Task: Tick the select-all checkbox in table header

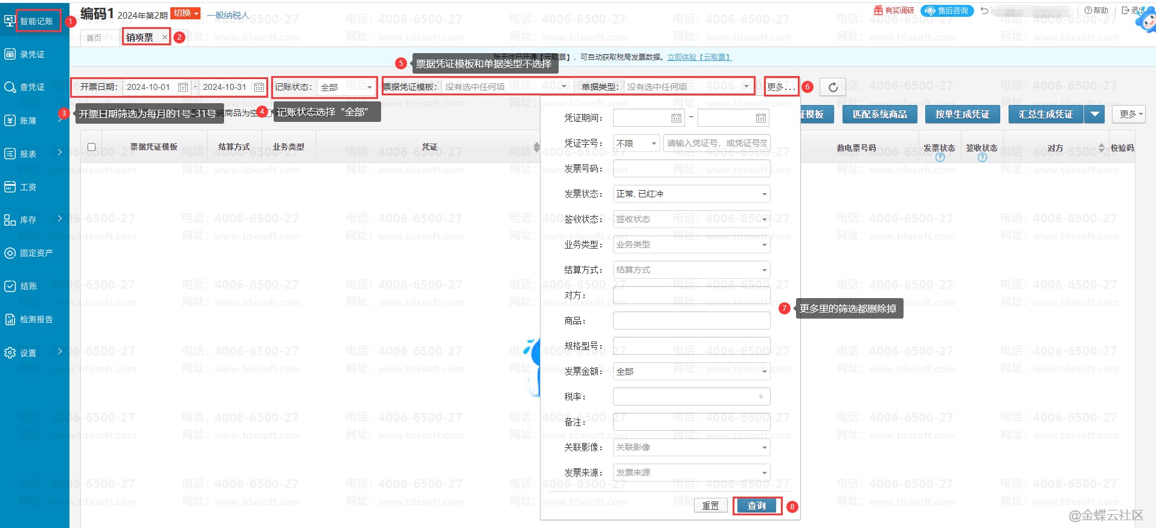Action: [x=92, y=147]
